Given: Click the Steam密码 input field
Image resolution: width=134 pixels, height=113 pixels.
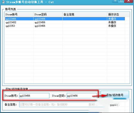Looking at the screenshot, I should click(x=82, y=96).
